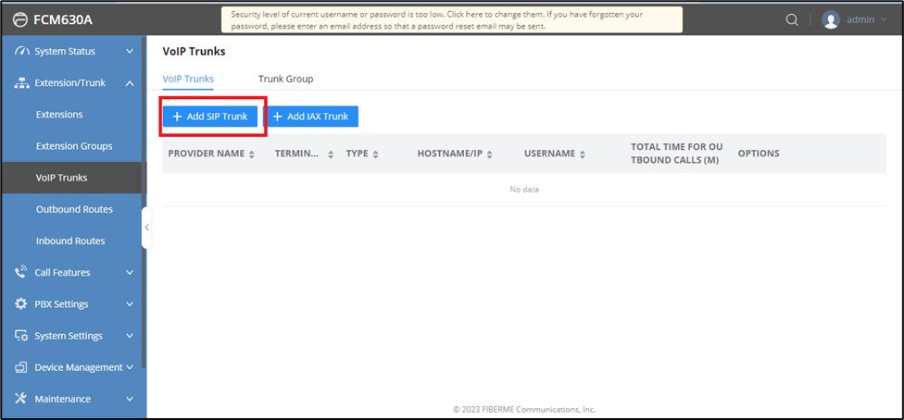
Task: Click the PBX Settings gear icon
Action: (x=20, y=303)
